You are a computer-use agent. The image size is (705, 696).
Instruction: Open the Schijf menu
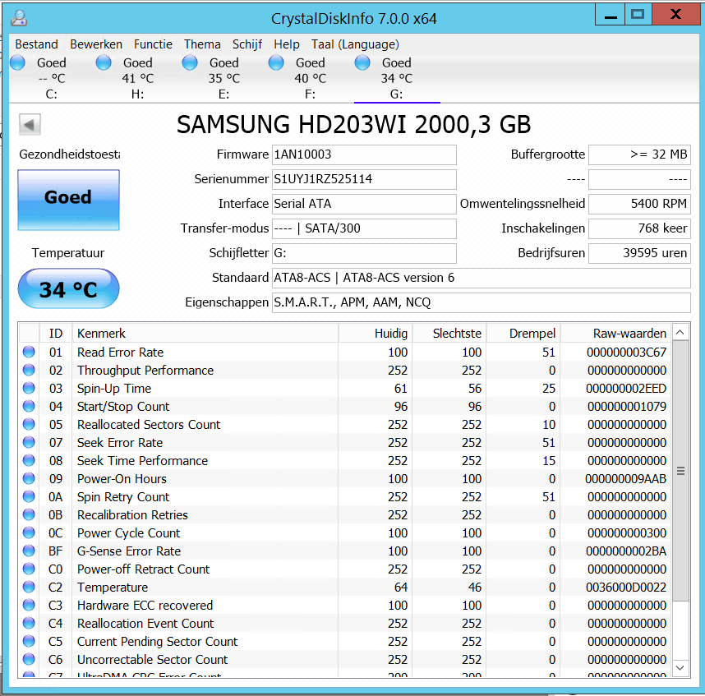(247, 44)
